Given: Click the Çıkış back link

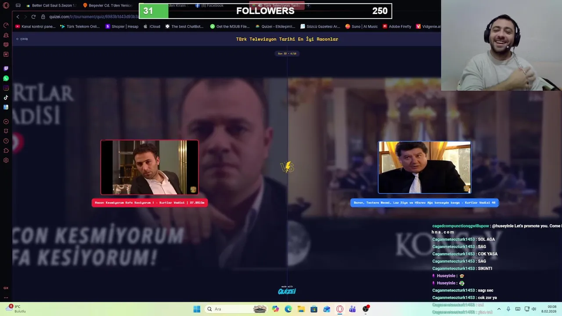Looking at the screenshot, I should pos(22,39).
